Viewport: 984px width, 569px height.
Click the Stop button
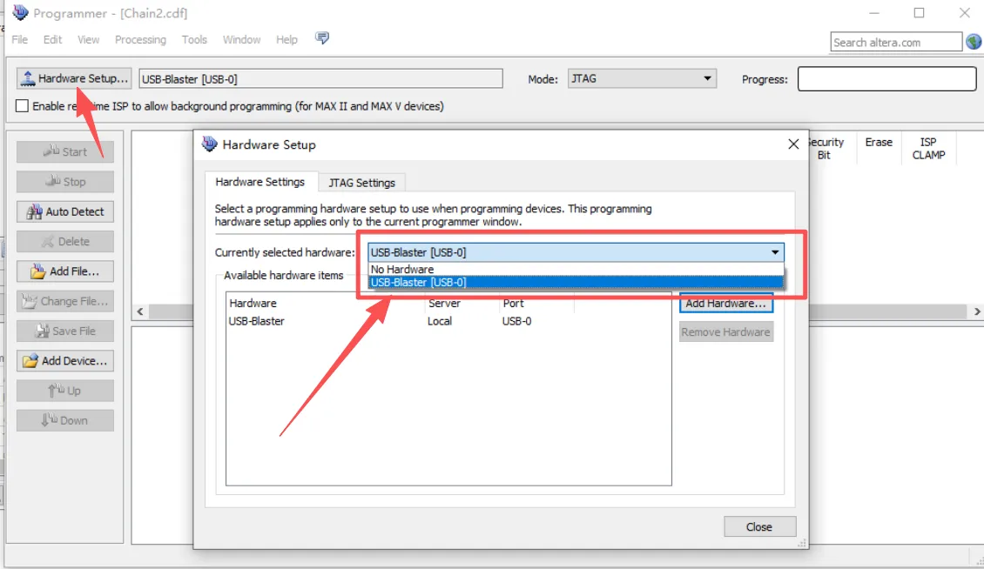click(65, 182)
